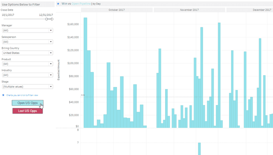Click the bar in lower chart at 7
This screenshot has height=155, width=273.
199,149
